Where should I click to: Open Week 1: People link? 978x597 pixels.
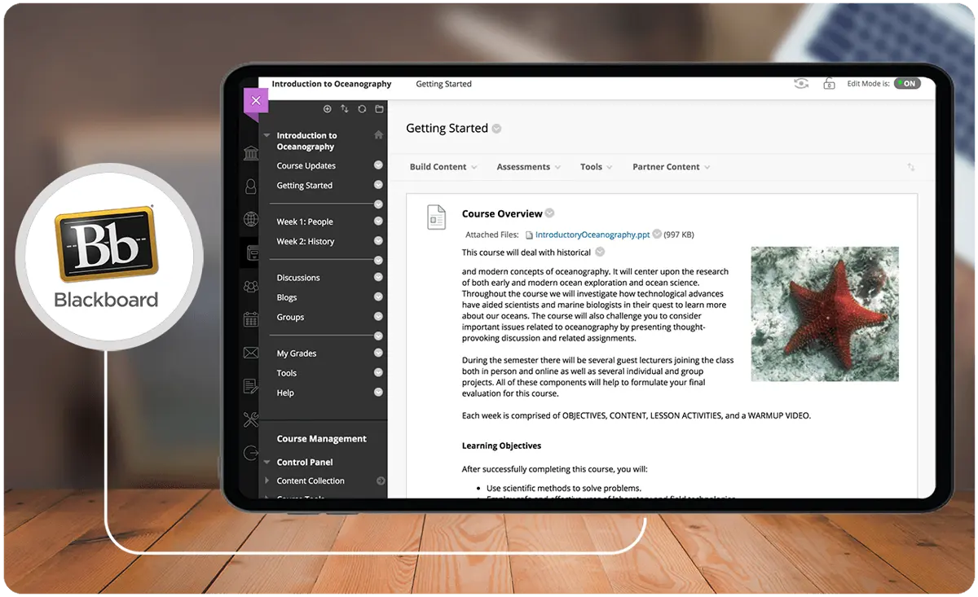(x=305, y=222)
